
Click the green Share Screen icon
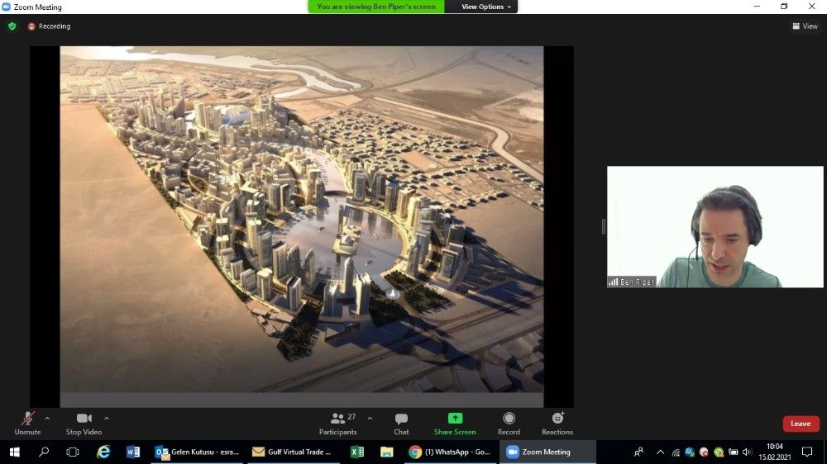(x=455, y=419)
